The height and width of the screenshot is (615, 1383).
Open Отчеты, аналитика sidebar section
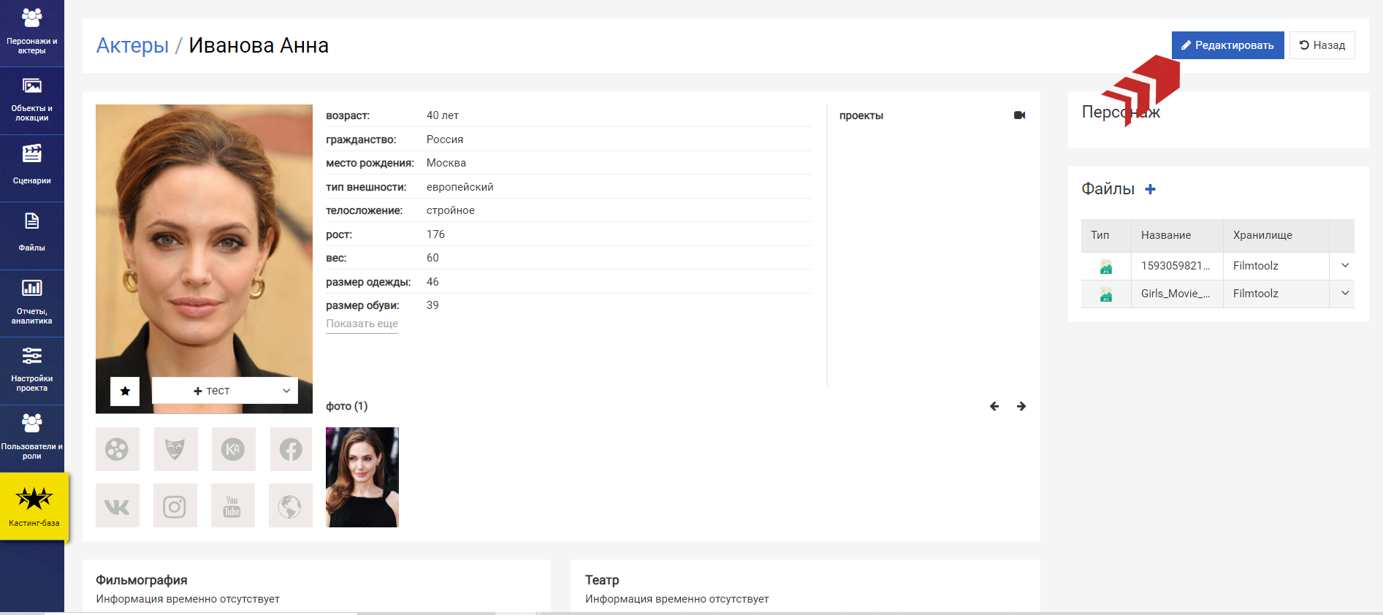coord(32,303)
